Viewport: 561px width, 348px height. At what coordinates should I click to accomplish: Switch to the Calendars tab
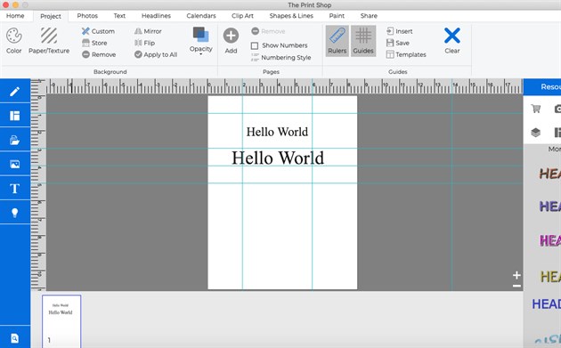click(x=201, y=16)
